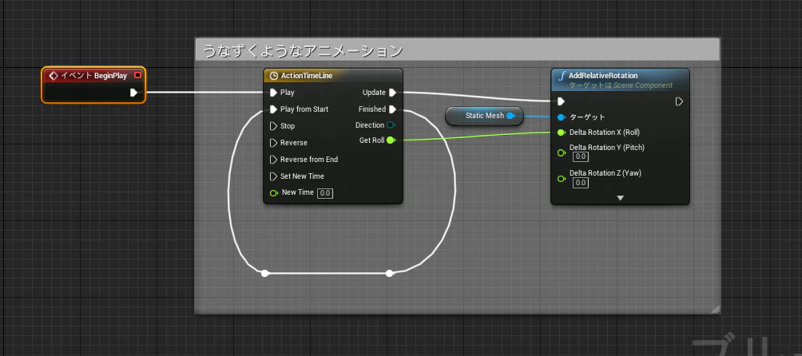Click the Finished output exec pin
This screenshot has height=356, width=802.
(392, 109)
